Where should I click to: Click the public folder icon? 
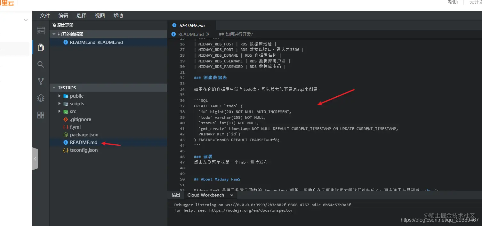tap(66, 96)
